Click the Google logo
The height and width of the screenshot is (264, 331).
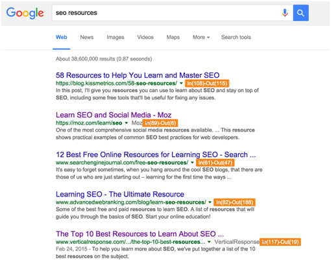(x=25, y=13)
